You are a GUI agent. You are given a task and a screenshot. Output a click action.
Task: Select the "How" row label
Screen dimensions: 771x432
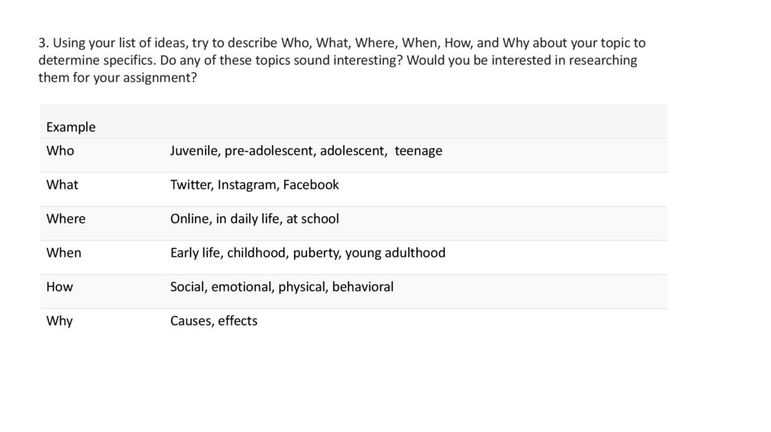coord(59,287)
